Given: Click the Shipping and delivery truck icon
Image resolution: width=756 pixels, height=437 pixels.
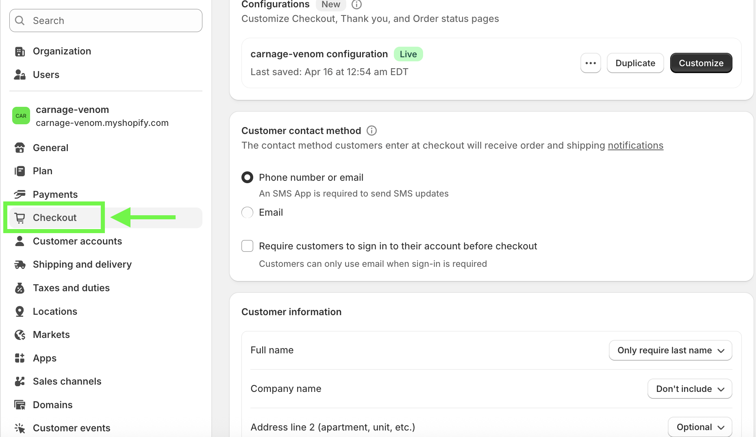Looking at the screenshot, I should click(x=20, y=265).
